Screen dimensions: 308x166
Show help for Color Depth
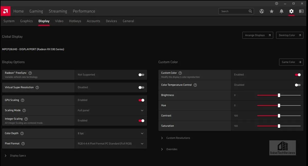coord(22,133)
